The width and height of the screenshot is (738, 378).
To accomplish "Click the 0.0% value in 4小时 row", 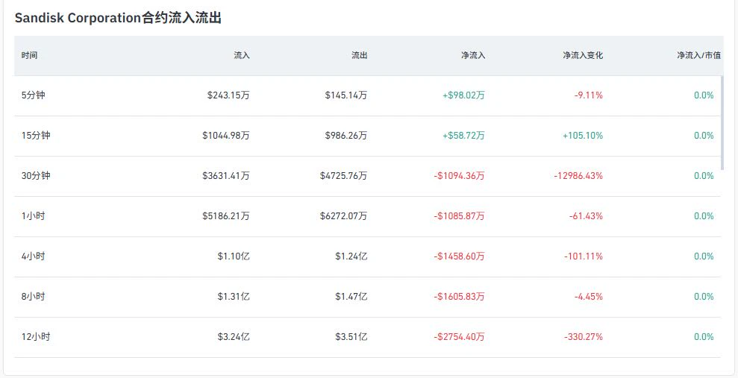I will [704, 256].
